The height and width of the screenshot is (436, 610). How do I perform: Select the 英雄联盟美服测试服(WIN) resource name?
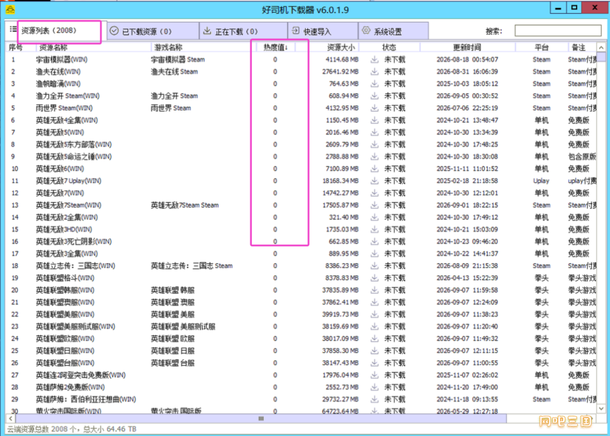76,326
